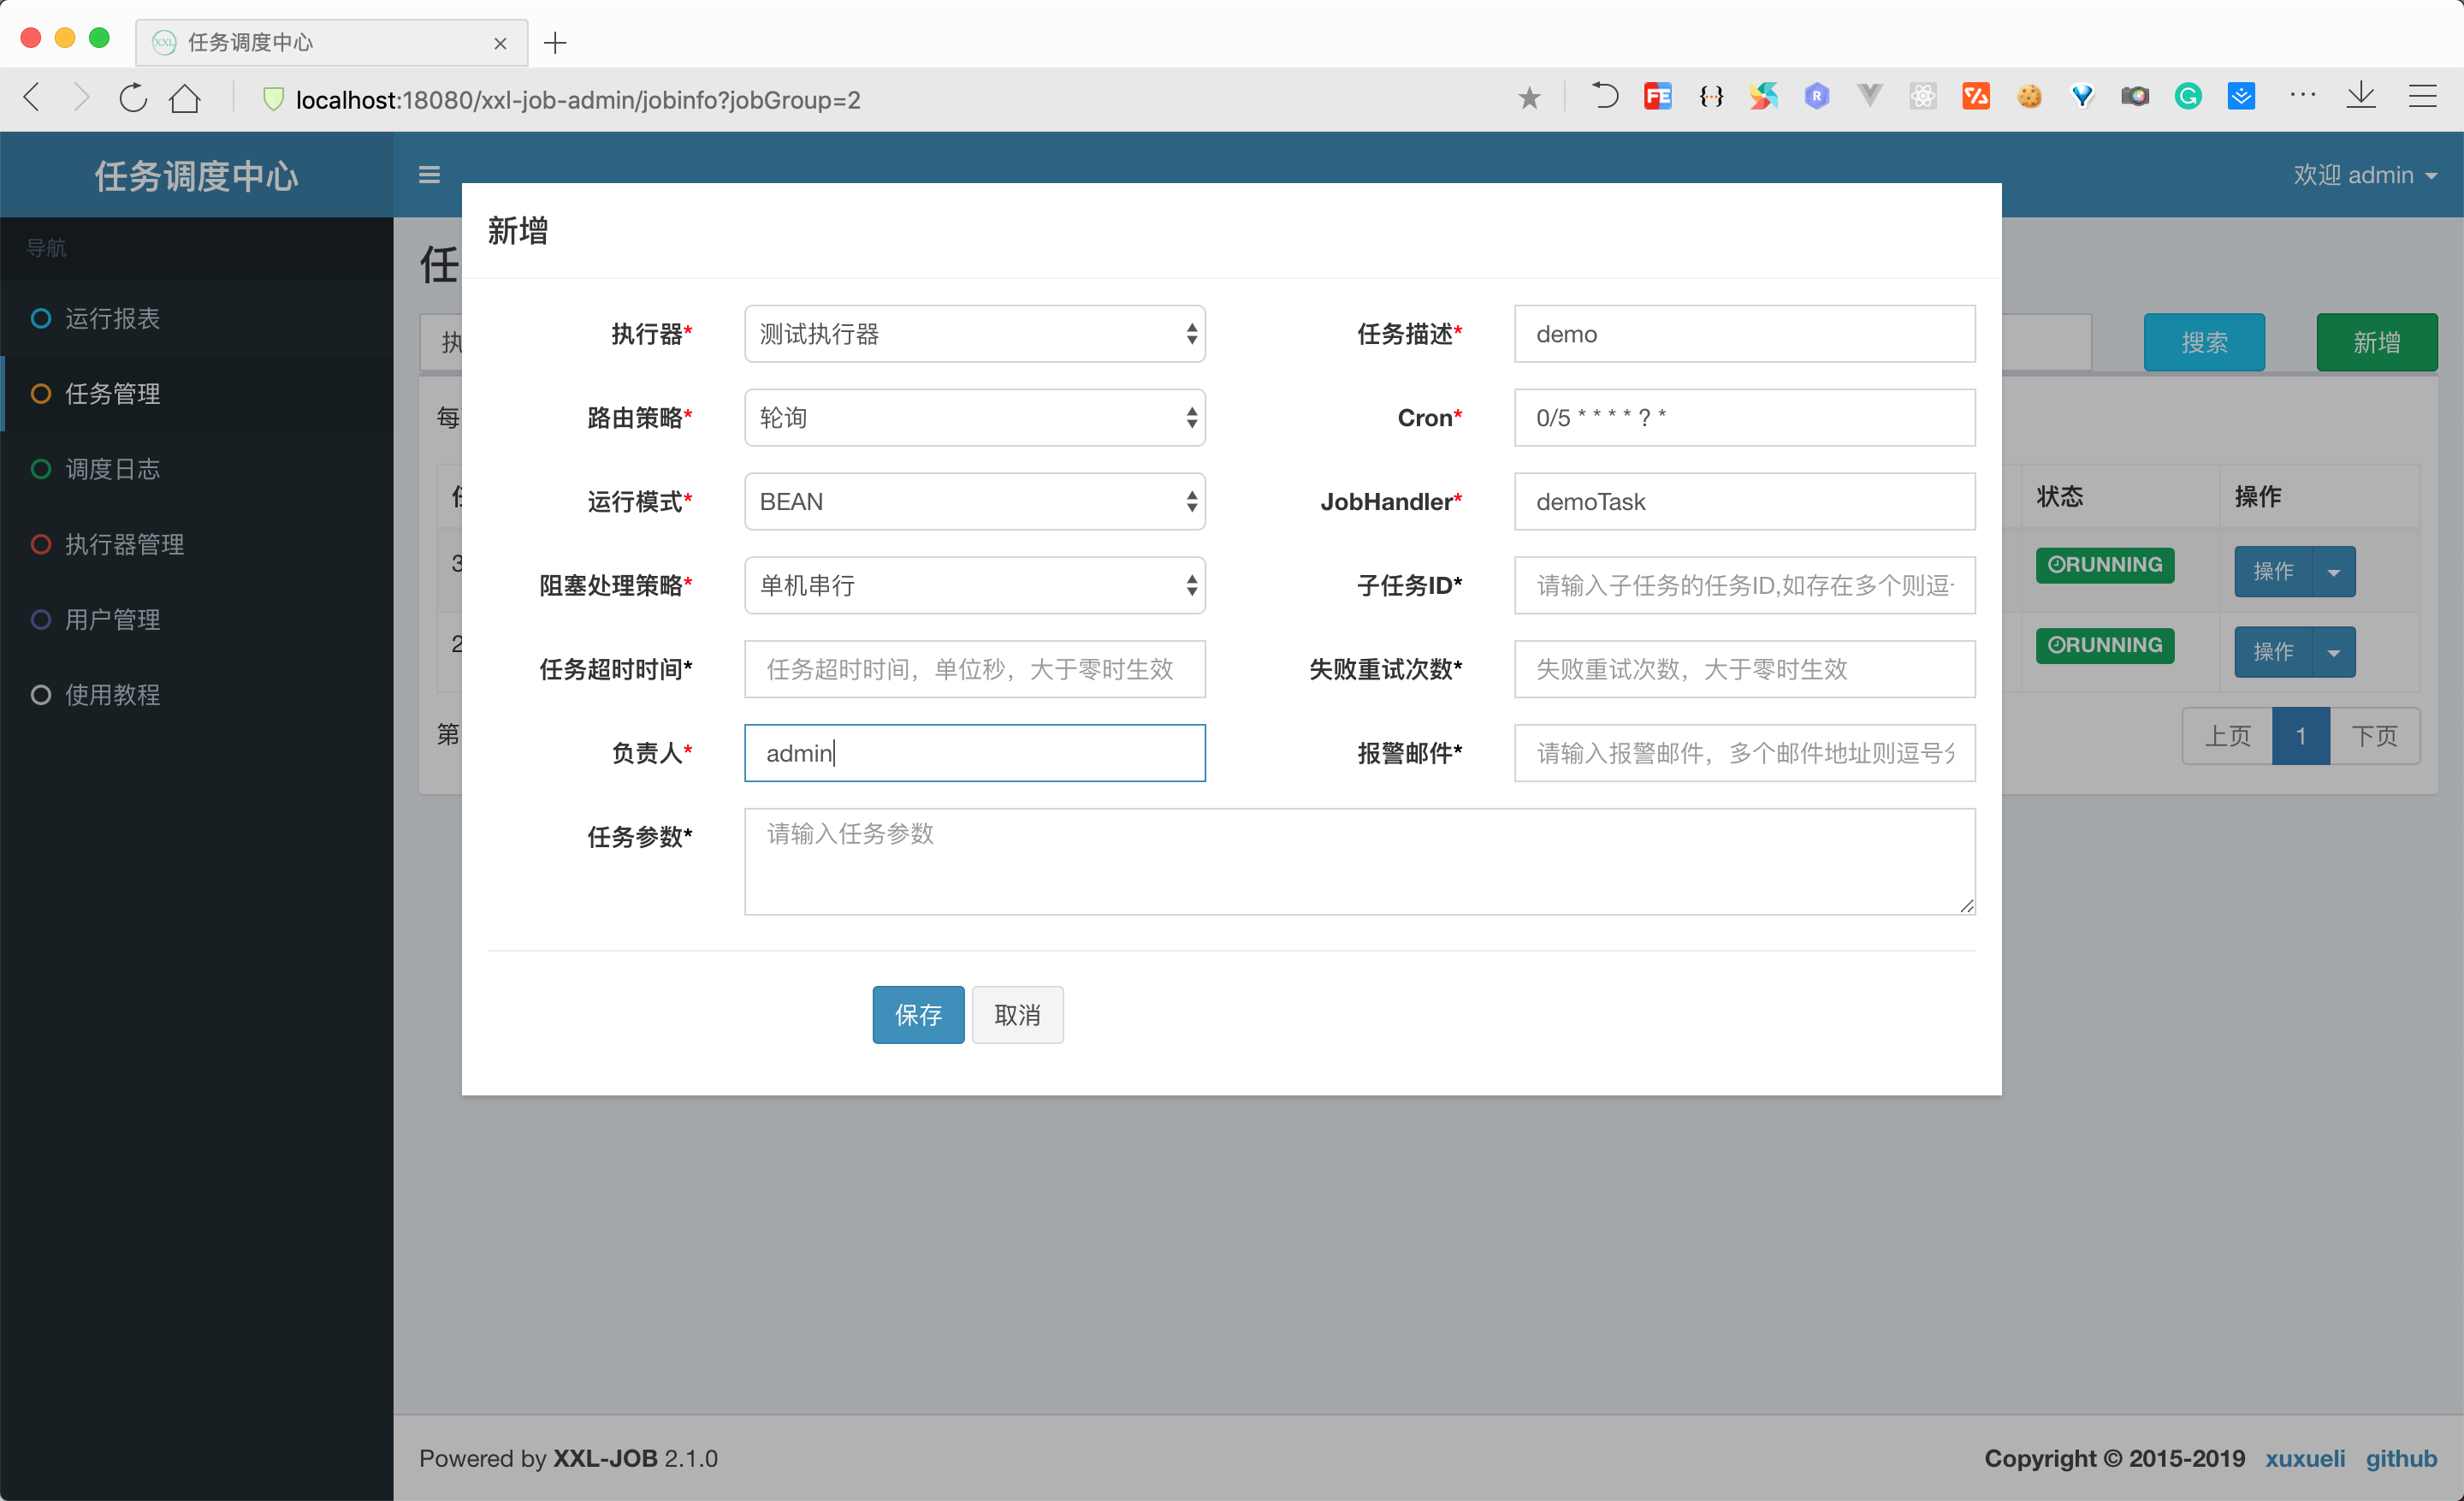Open the camera screenshot extension icon
Viewport: 2464px width, 1501px height.
point(2135,96)
